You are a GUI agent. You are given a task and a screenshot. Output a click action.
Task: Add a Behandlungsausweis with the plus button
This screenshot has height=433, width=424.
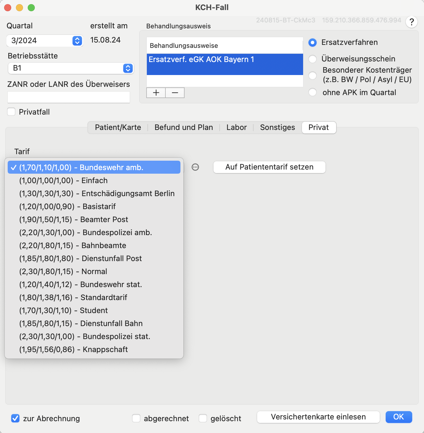[156, 93]
